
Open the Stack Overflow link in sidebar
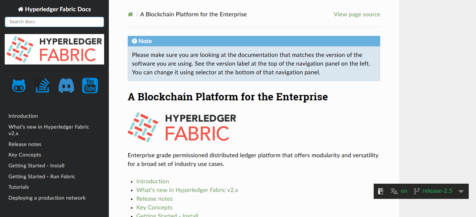42,85
